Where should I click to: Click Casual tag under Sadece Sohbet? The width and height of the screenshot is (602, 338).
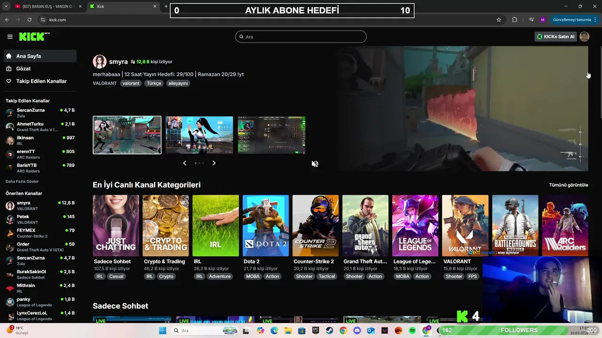116,277
